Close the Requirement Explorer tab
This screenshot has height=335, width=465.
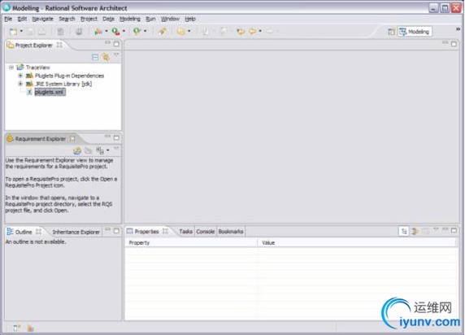point(72,138)
